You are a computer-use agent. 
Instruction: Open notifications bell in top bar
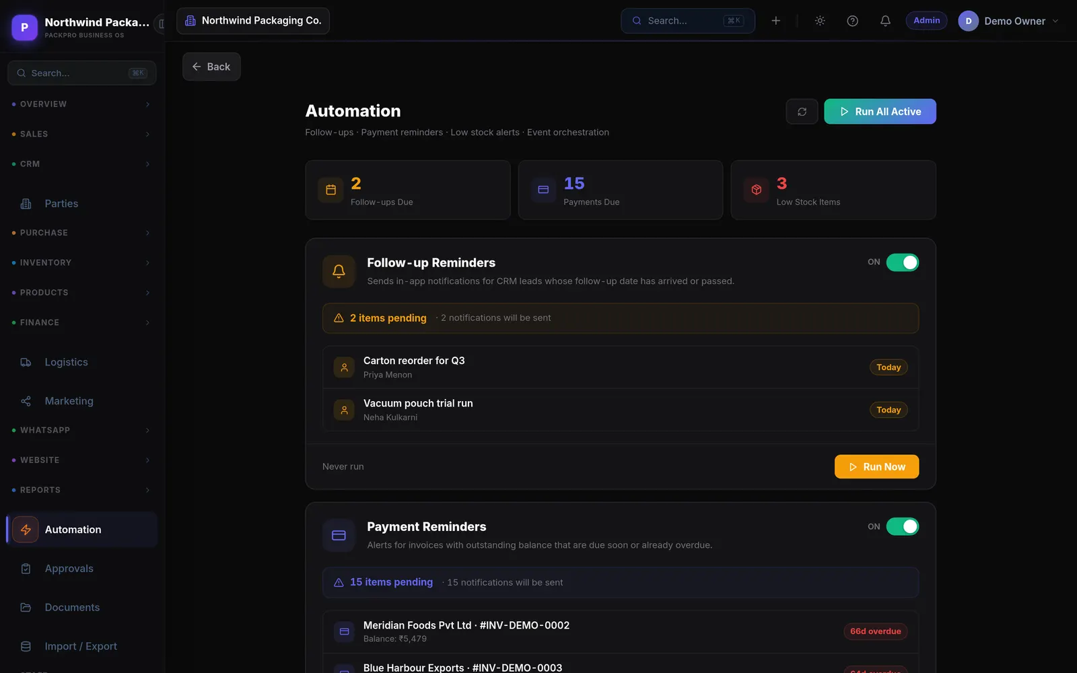coord(885,21)
